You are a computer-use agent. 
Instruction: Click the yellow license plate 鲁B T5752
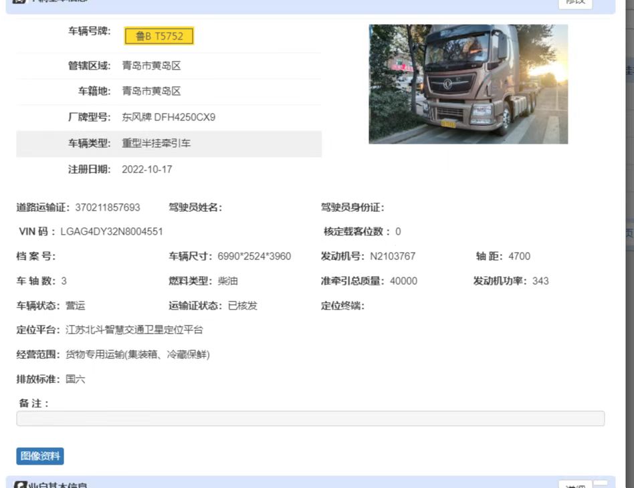pyautogui.click(x=159, y=36)
